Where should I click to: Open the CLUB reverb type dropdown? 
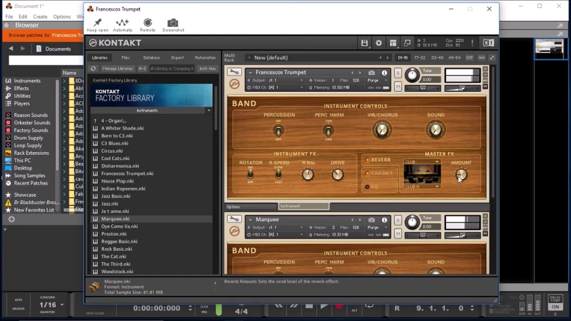(x=422, y=162)
